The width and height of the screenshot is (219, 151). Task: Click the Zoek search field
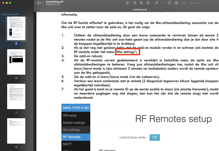point(204,3)
